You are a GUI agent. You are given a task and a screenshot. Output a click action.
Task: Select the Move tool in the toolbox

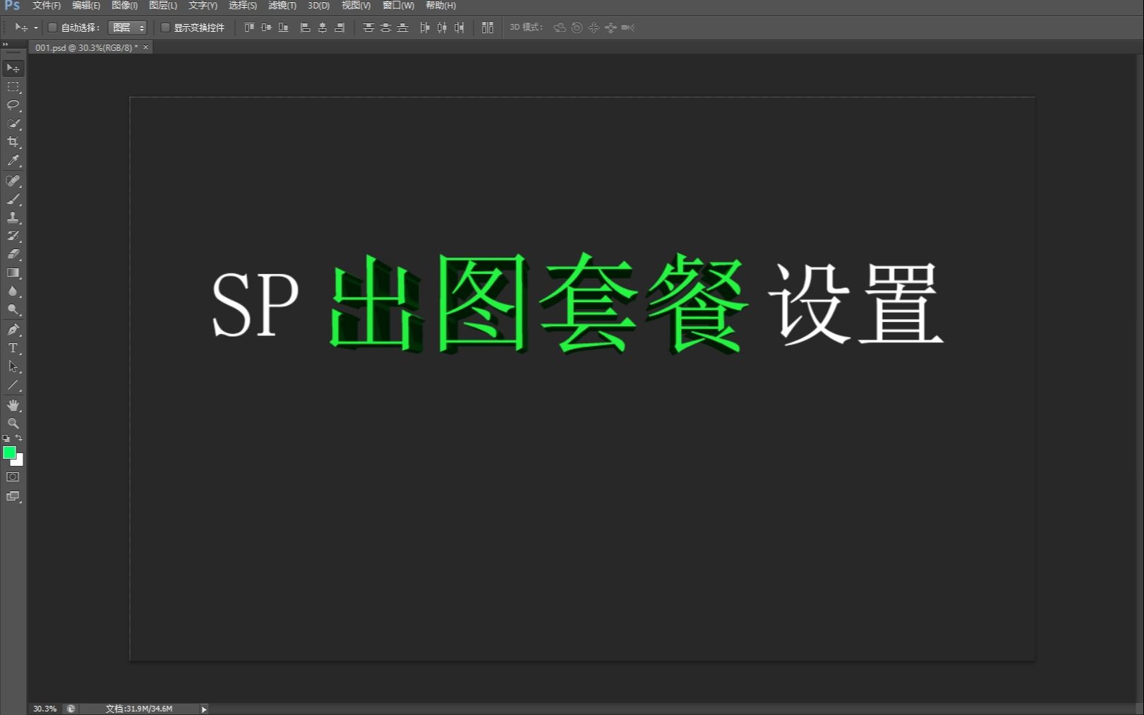[13, 68]
